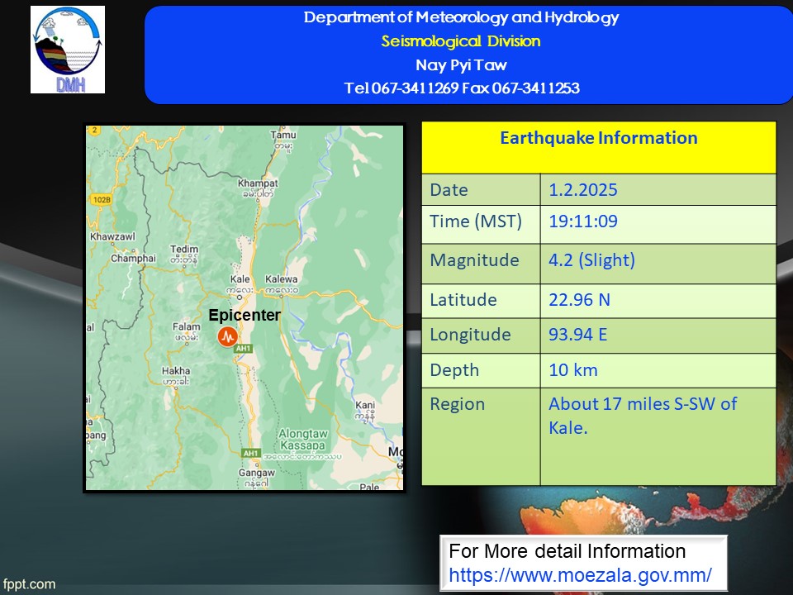Viewport: 793px width, 595px height.
Task: Click the fppt.com footer text
Action: 29,584
